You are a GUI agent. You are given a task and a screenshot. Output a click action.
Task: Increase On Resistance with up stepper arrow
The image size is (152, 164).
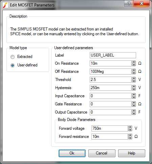134,62
